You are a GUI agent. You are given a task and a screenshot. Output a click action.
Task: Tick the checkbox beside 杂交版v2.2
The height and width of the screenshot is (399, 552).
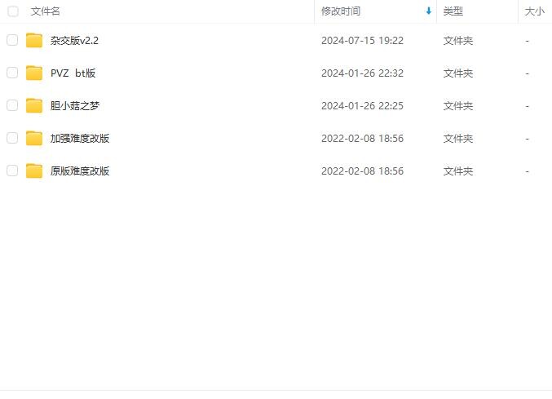12,40
